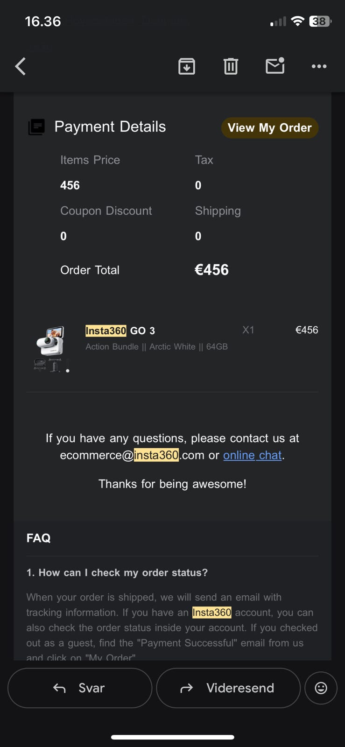Tap the FAQ section heading
The width and height of the screenshot is (345, 747).
click(x=38, y=538)
